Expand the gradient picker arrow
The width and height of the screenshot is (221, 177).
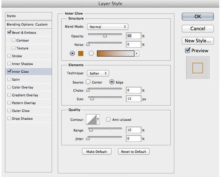point(137,54)
